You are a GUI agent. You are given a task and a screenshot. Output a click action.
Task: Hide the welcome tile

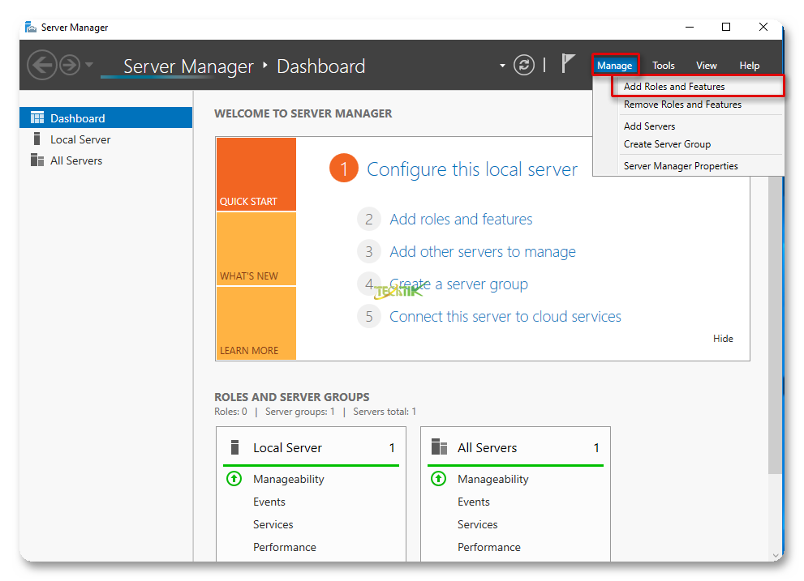[x=723, y=339]
